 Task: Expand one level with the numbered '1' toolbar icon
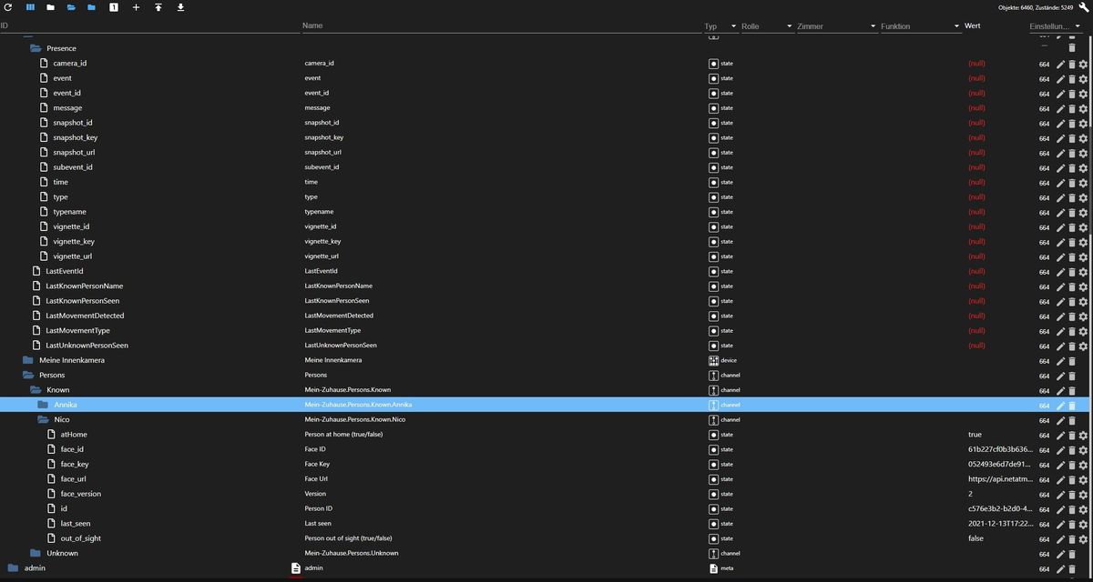coord(114,7)
